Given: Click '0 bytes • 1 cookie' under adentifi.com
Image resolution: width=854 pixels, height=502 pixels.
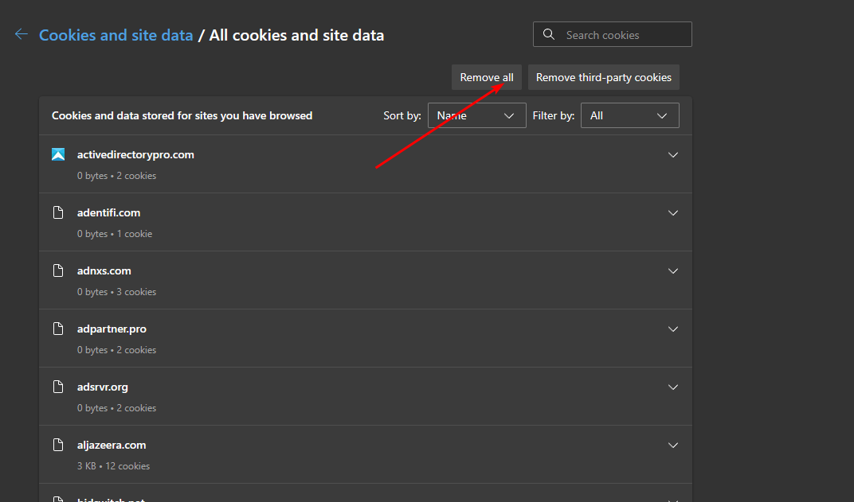Looking at the screenshot, I should [115, 234].
